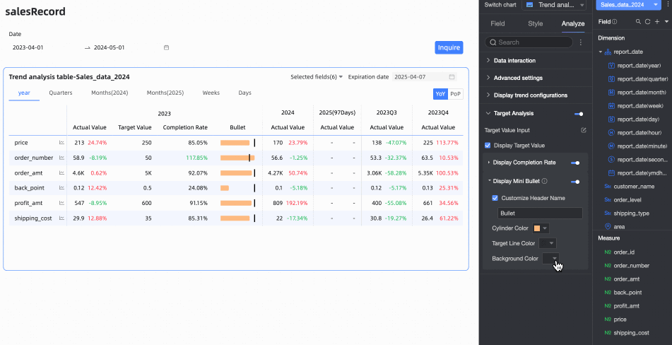
Task: Select the PoP comparison button
Action: (x=456, y=93)
